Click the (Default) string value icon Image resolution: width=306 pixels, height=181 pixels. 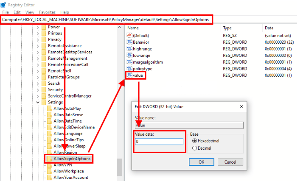pyautogui.click(x=129, y=36)
